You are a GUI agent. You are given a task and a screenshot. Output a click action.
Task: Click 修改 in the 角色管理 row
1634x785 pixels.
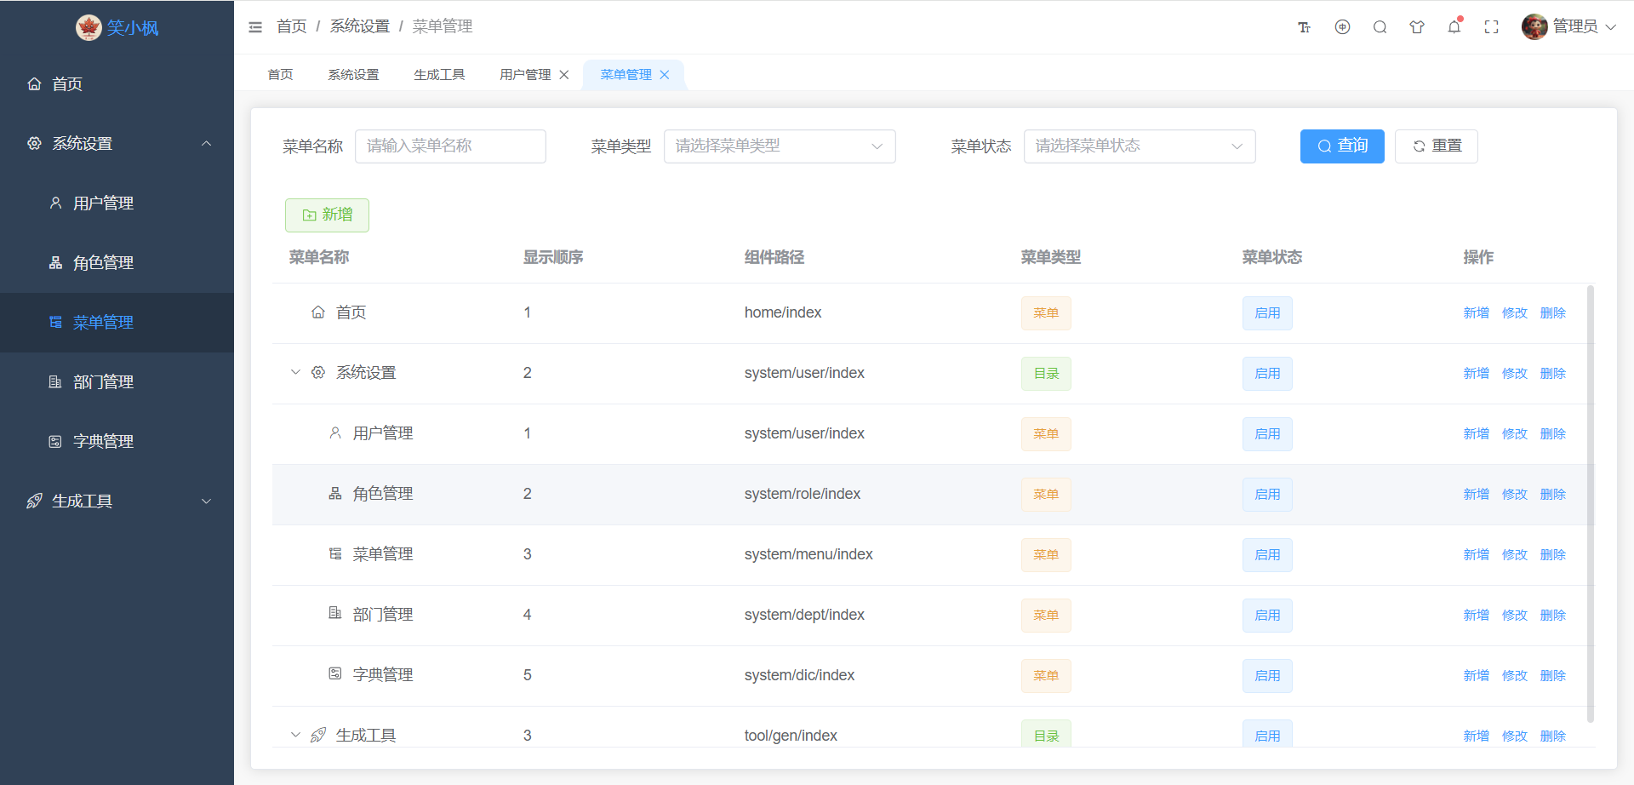click(1514, 495)
